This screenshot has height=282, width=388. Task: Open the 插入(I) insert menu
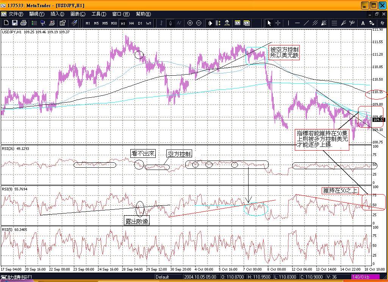coord(57,14)
